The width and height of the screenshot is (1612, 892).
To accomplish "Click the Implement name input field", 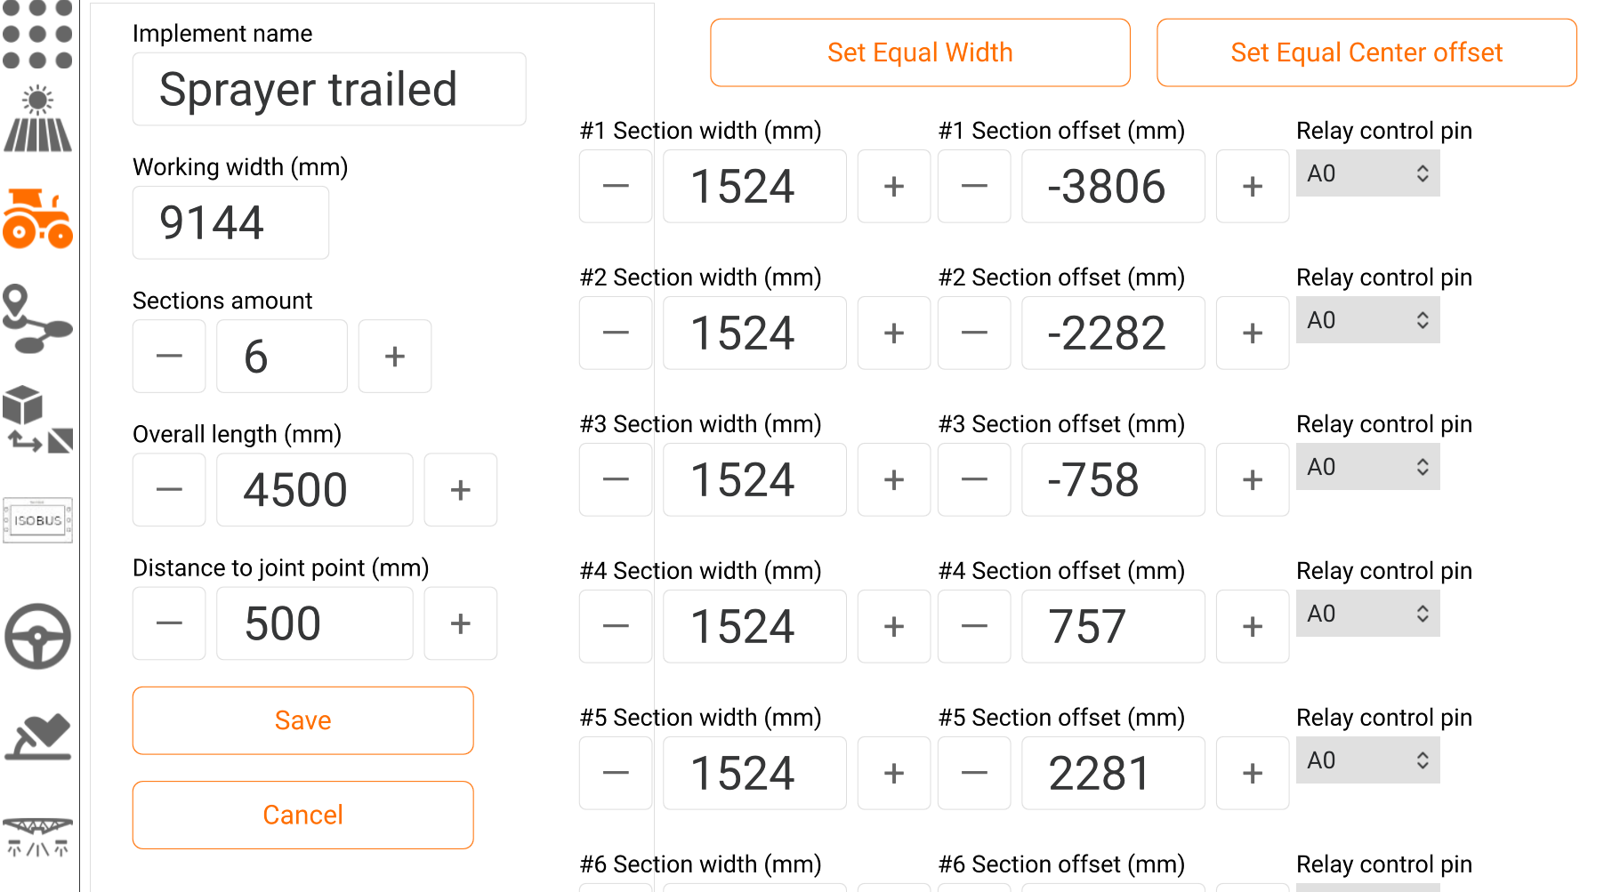I will tap(329, 90).
